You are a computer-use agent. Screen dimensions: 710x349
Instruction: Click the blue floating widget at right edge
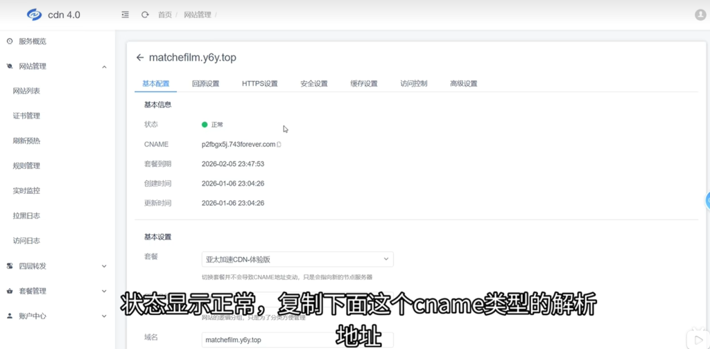(707, 201)
